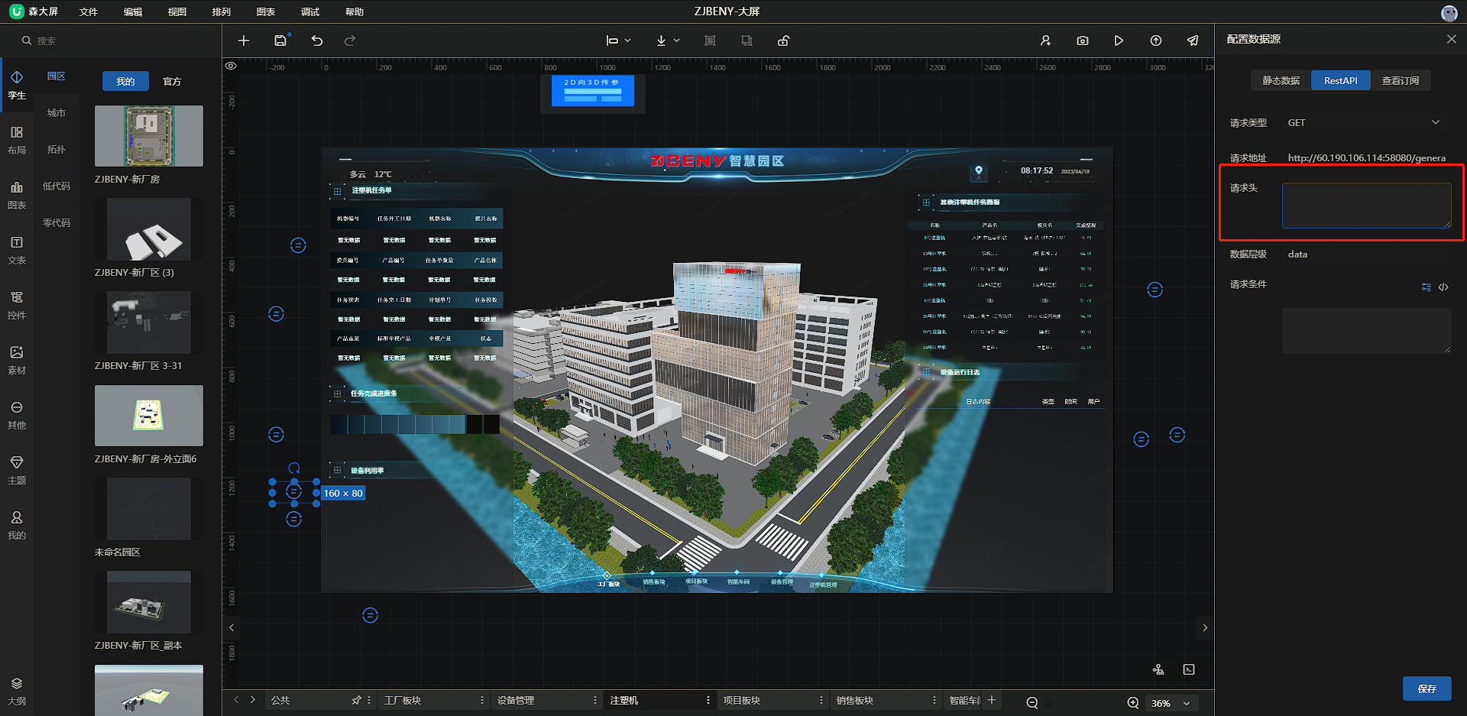Redo the last undone action
The image size is (1467, 716).
[x=350, y=40]
